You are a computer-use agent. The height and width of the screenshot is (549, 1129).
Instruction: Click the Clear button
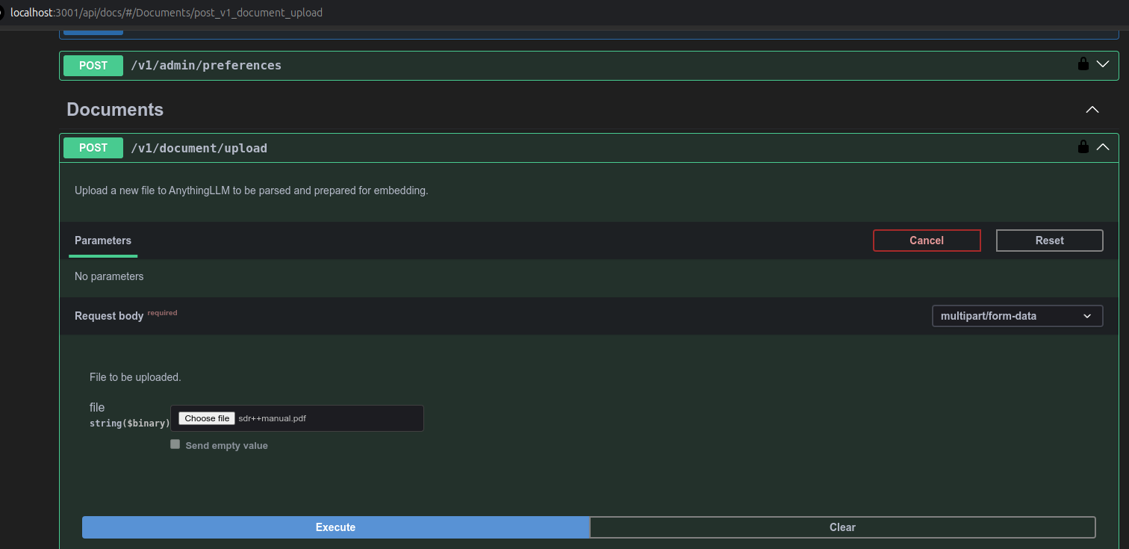[x=842, y=527]
